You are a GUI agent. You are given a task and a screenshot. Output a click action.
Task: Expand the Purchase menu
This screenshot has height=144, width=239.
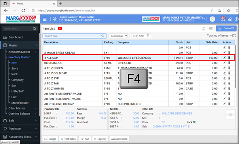(x=20, y=129)
